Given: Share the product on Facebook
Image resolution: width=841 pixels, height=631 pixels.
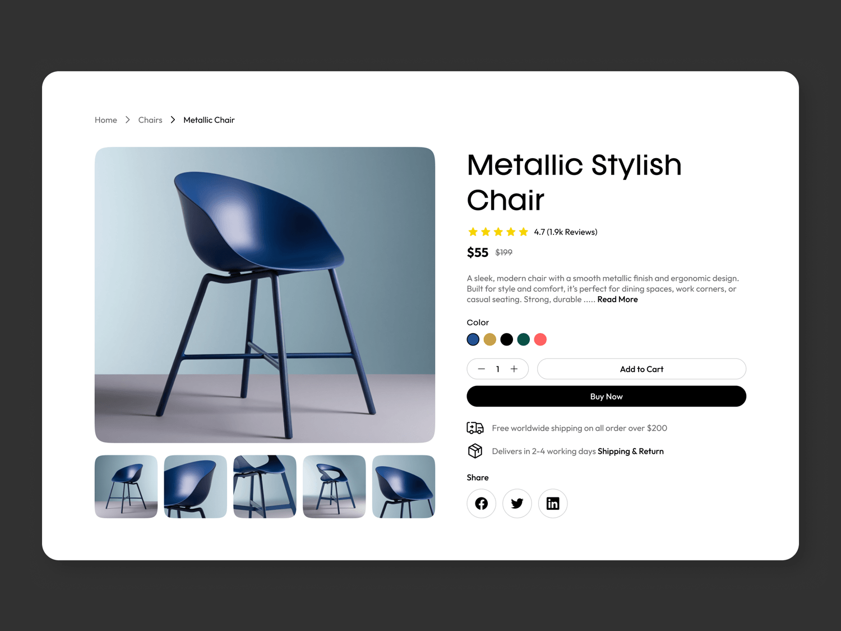Looking at the screenshot, I should pos(481,503).
